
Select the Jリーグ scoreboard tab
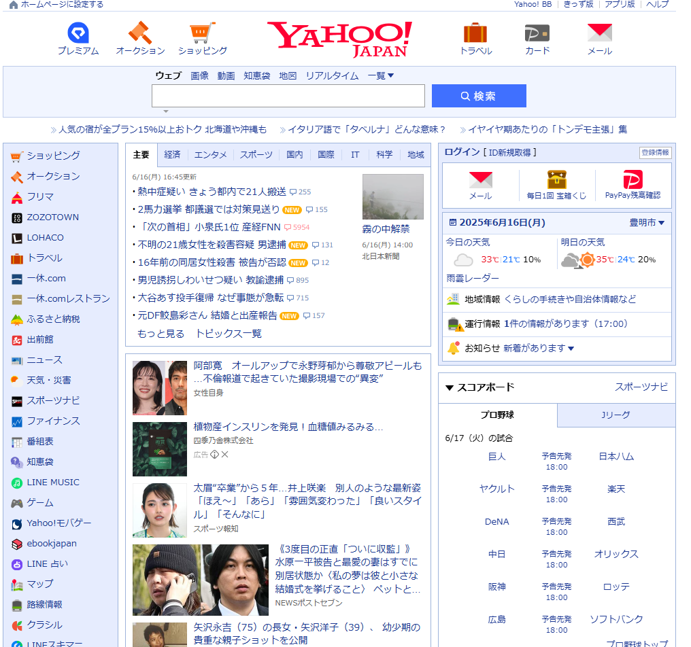coord(616,415)
